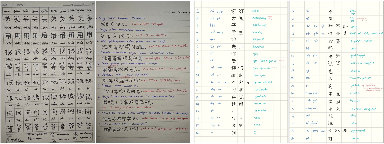This screenshot has width=384, height=144.
Task: Click the translation "which" in row 36
Action: 355,139
